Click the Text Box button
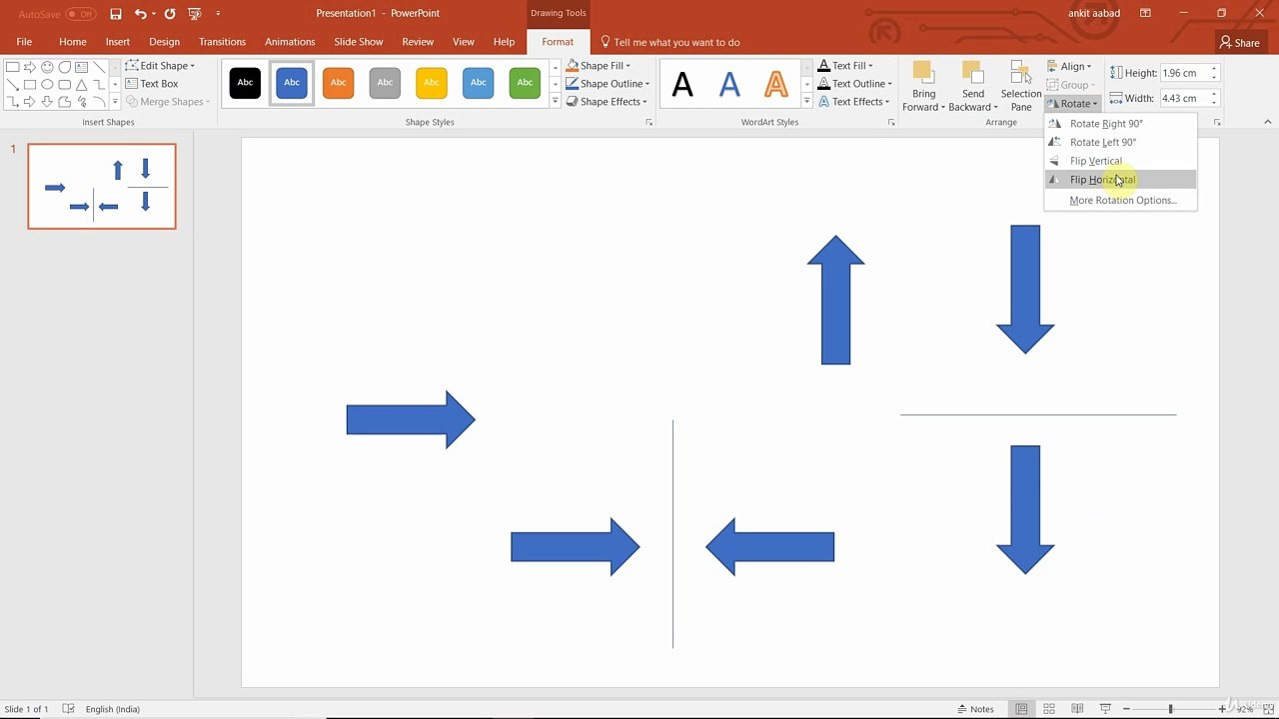Screen dimensions: 1279x719 [152, 84]
